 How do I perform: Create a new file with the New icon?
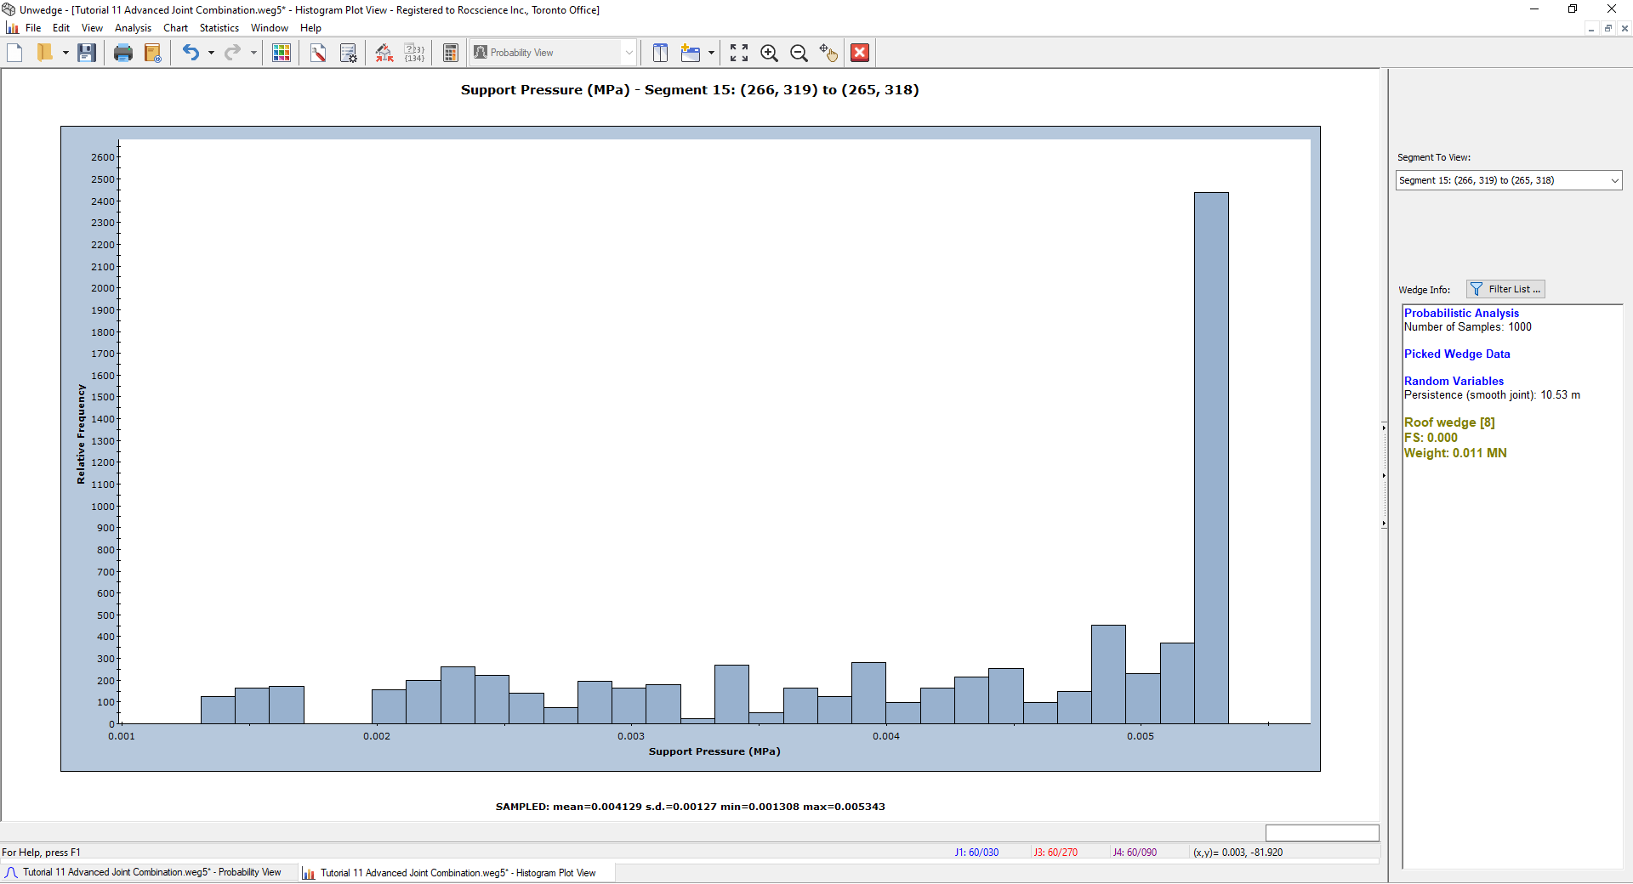click(x=14, y=53)
